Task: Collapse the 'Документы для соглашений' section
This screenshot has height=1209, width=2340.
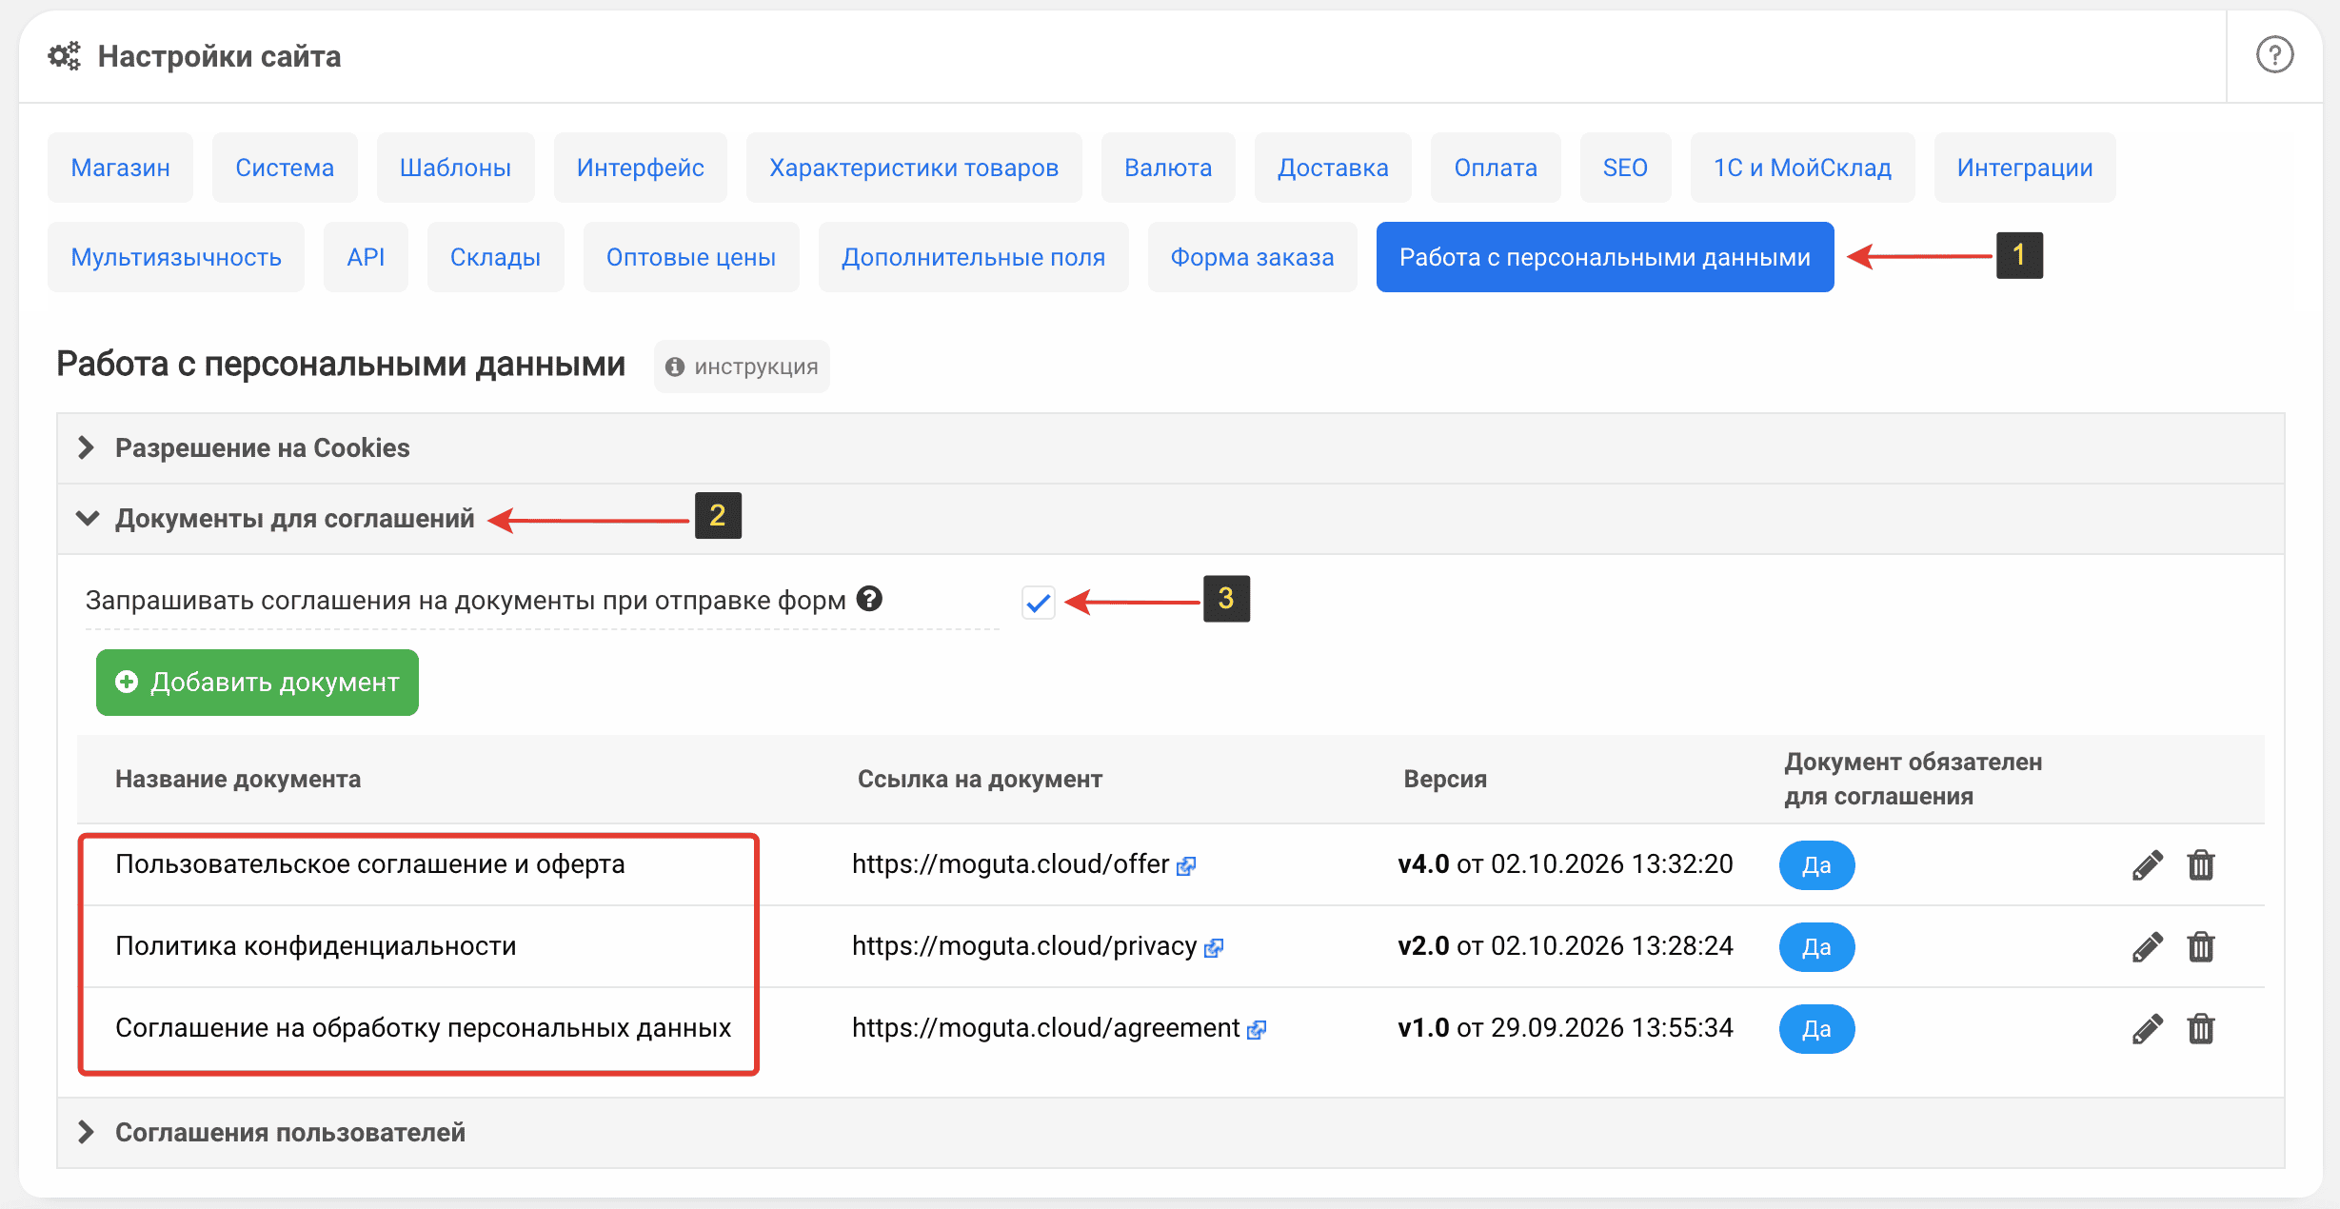Action: [x=1170, y=519]
